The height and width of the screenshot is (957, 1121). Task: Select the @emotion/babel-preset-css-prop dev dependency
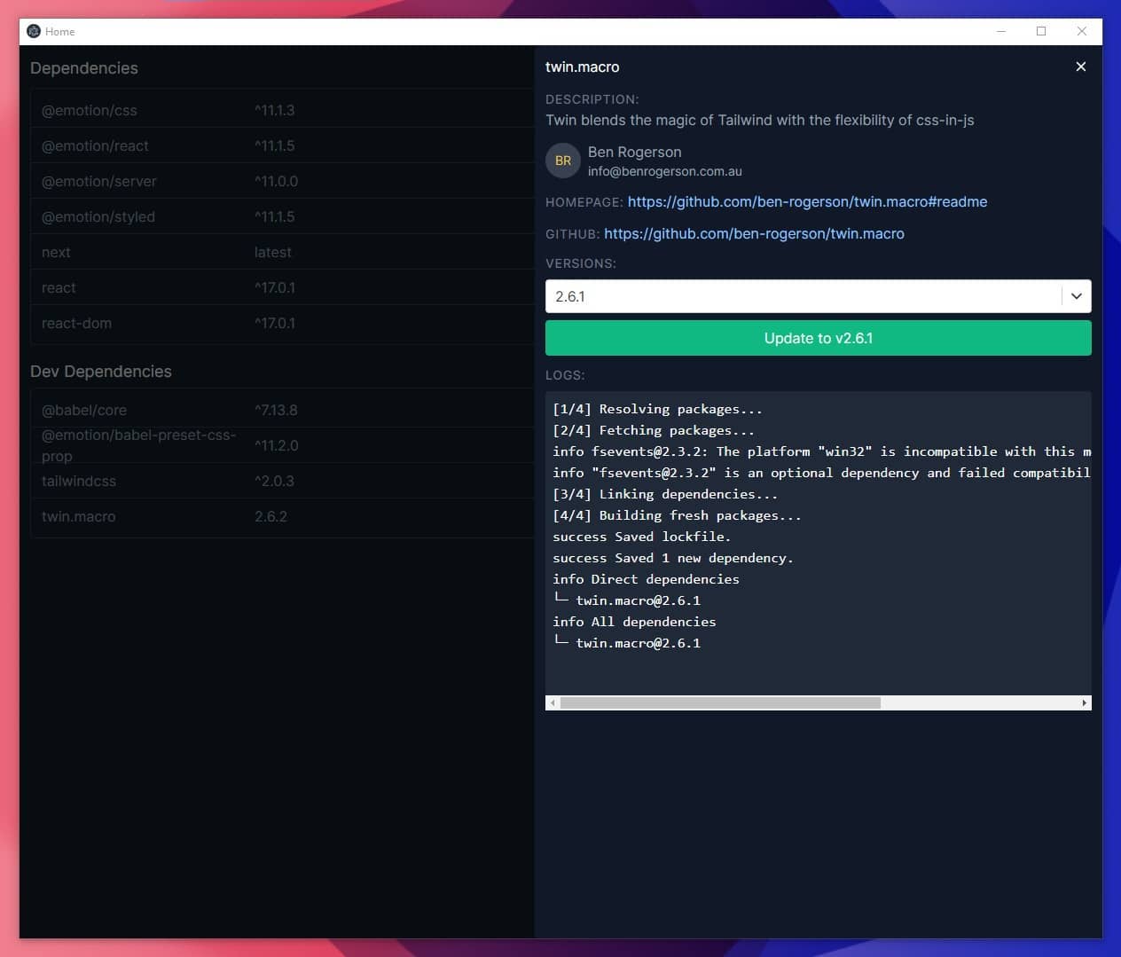282,445
